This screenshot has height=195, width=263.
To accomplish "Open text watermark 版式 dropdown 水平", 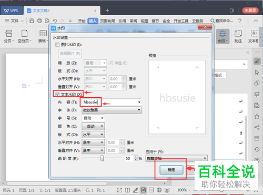I will 93,135.
